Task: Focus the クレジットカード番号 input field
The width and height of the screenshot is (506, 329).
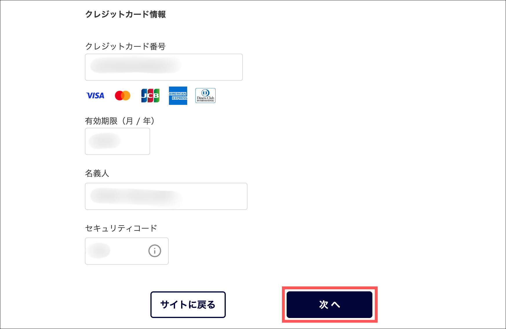Action: pyautogui.click(x=164, y=67)
